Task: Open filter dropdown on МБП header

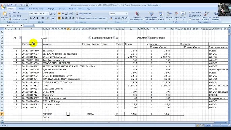Action: pyautogui.click(x=90, y=38)
